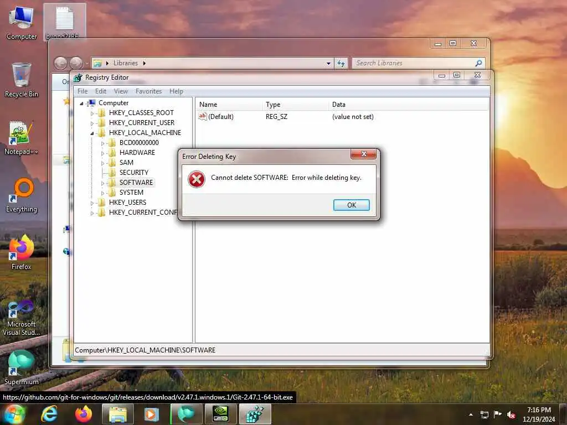Expand HKEY_USERS tree node

[x=92, y=203]
